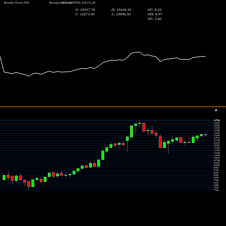Click the highest point of the white line chart

pos(139,52)
